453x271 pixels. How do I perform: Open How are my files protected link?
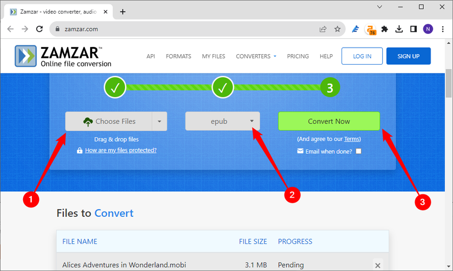coord(121,150)
